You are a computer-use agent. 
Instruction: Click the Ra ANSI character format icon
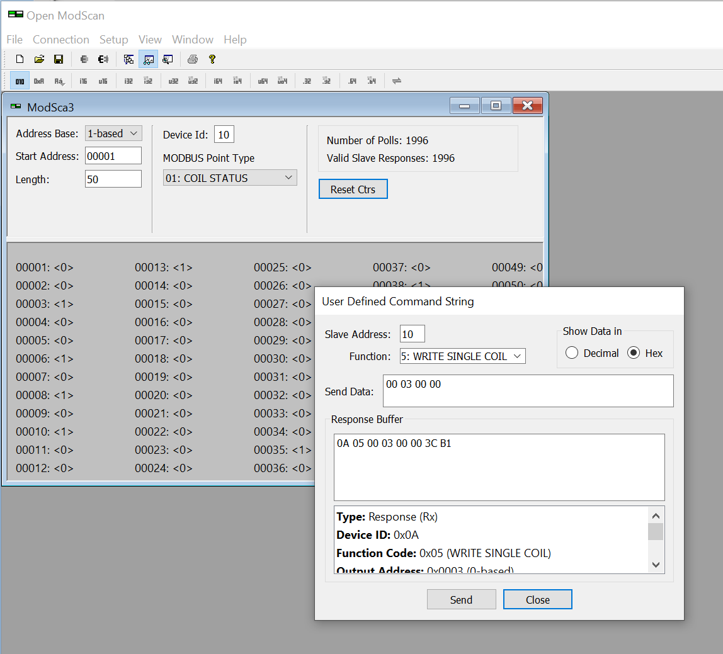59,81
